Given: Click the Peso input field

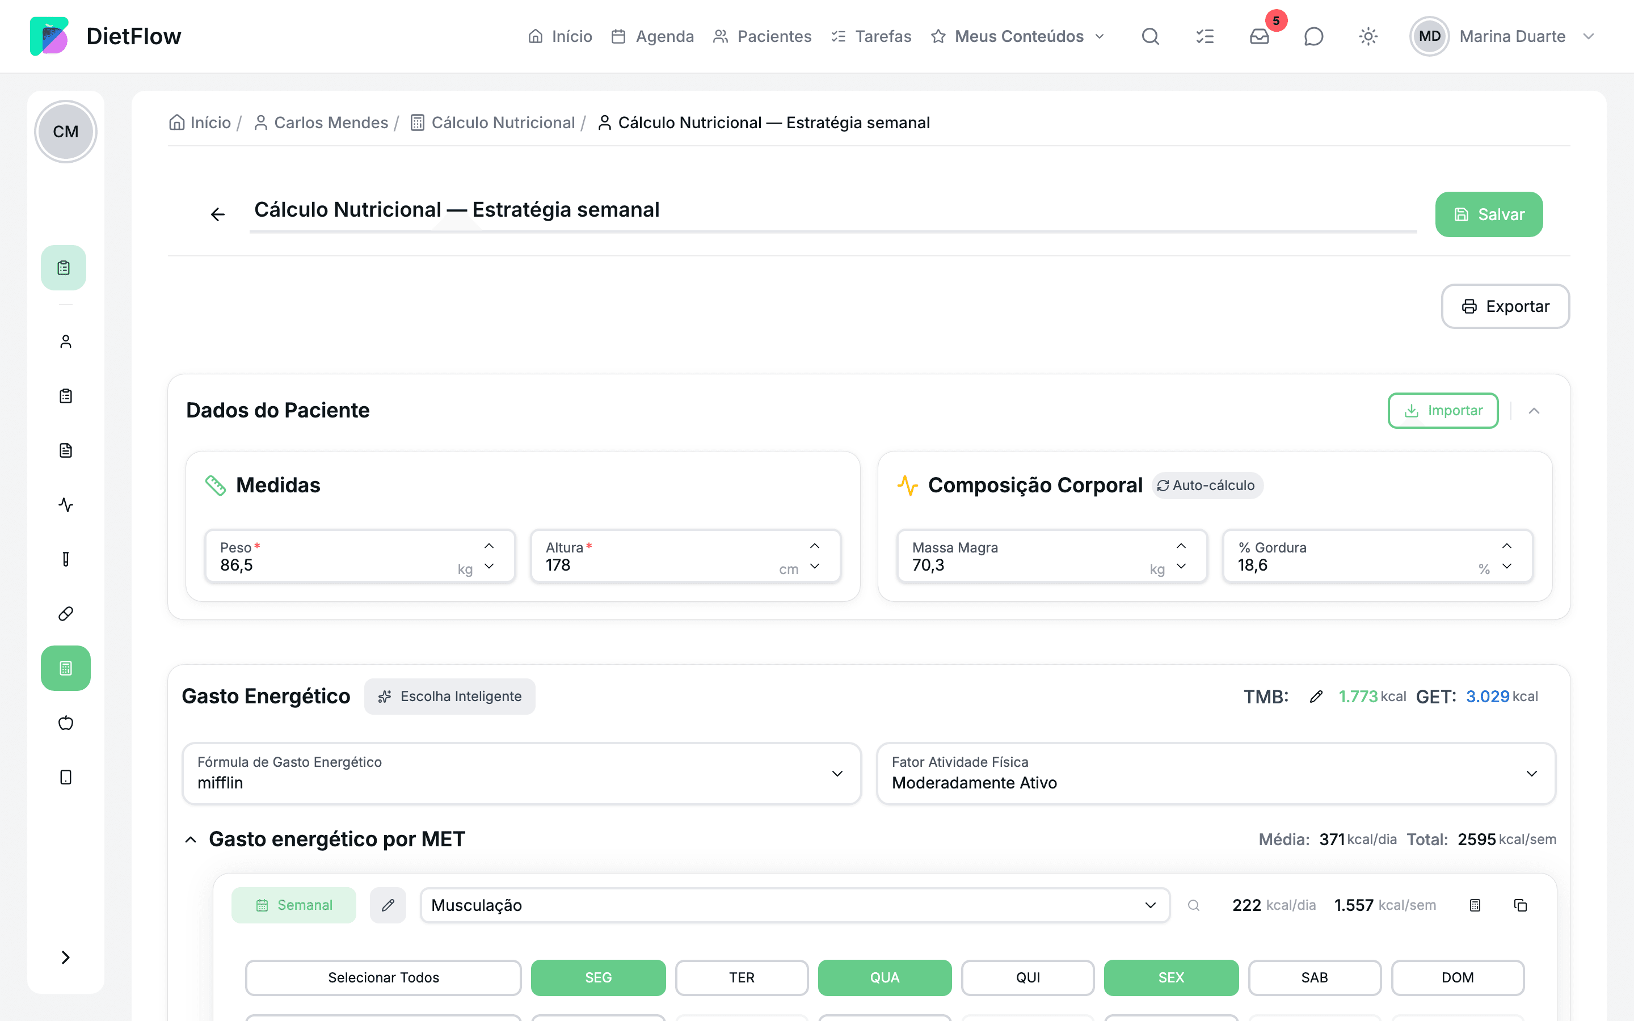Looking at the screenshot, I should pyautogui.click(x=360, y=556).
